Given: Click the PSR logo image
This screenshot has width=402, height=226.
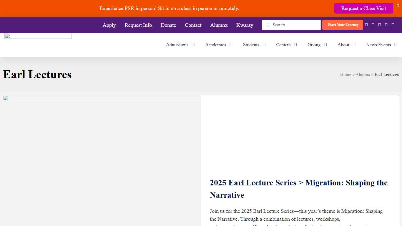Looking at the screenshot, I should (38, 36).
